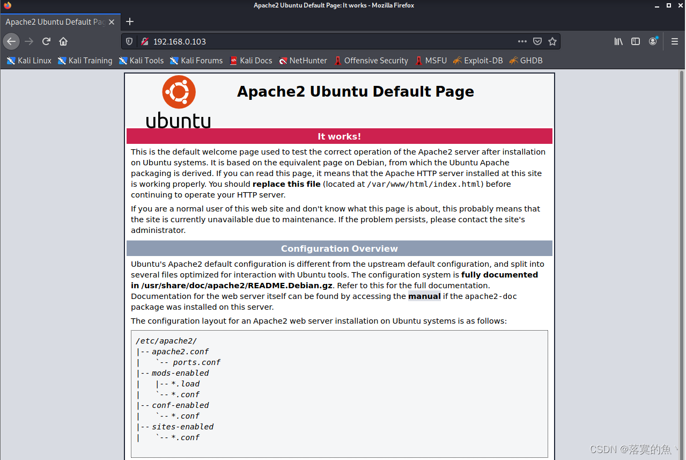The height and width of the screenshot is (460, 686).
Task: Close the Firefox window
Action: (x=680, y=5)
